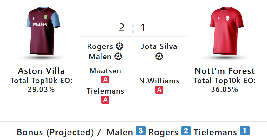Click the goal ball icon beside Rogers
This screenshot has width=267, height=140.
pos(120,46)
